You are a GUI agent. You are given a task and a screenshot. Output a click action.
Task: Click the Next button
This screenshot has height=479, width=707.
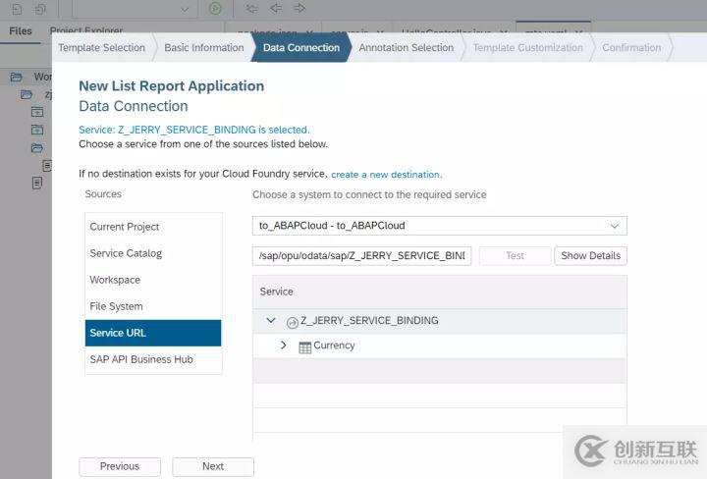(x=213, y=466)
